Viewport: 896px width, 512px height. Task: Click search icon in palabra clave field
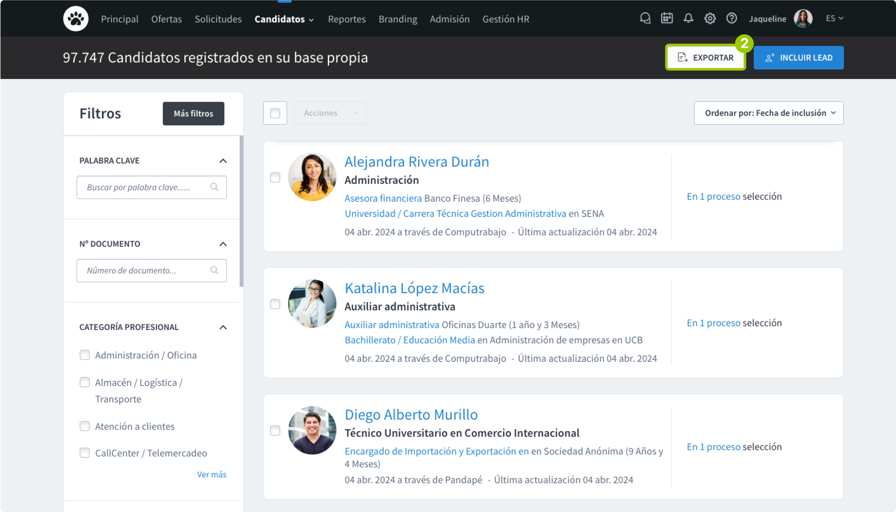point(214,187)
